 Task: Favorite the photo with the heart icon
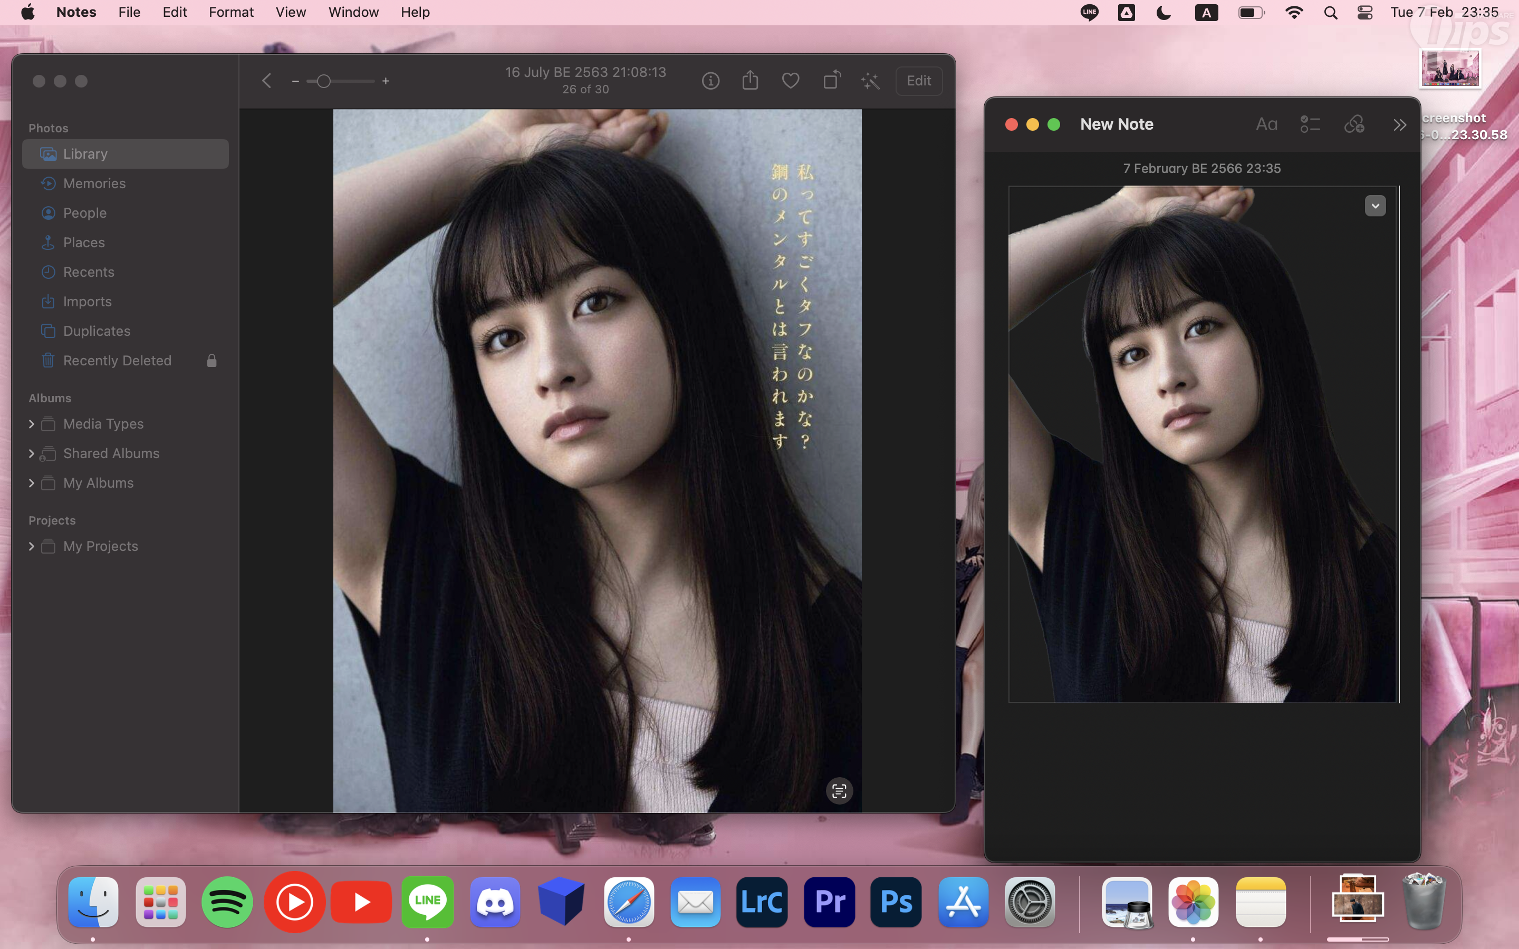790,81
